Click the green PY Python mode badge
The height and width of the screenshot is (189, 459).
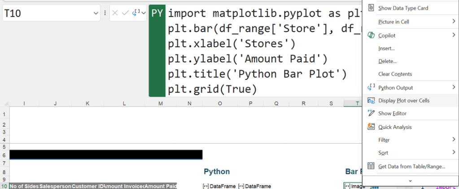(157, 13)
